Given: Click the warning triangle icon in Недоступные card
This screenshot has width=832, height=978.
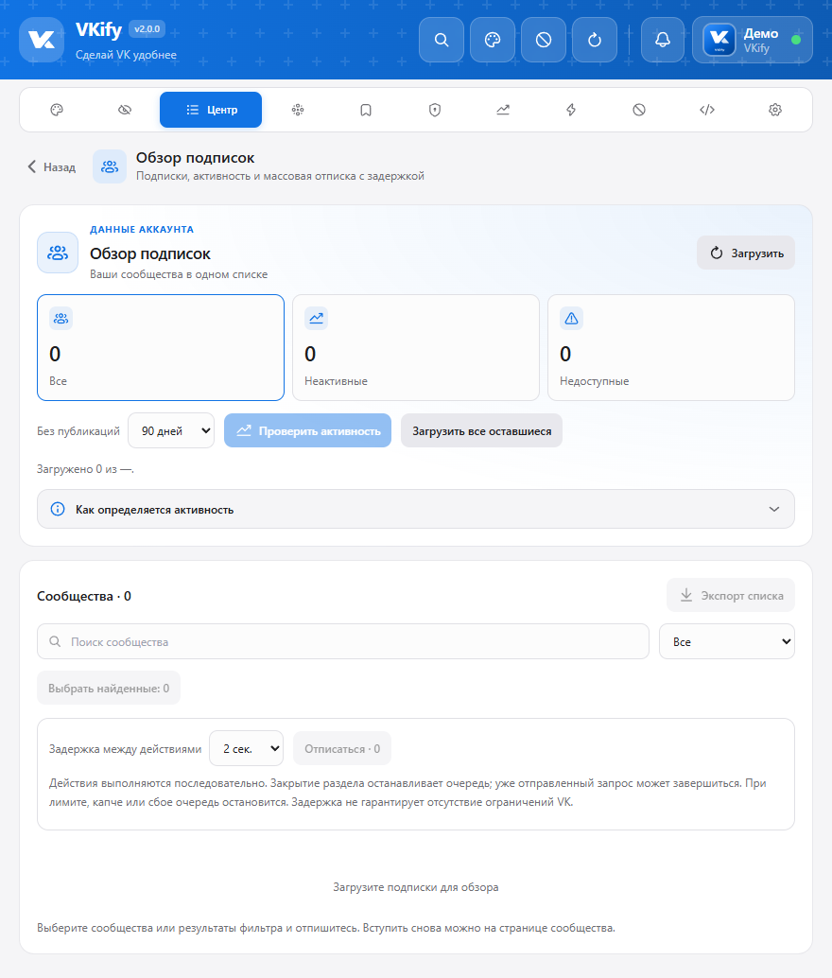Looking at the screenshot, I should [571, 318].
